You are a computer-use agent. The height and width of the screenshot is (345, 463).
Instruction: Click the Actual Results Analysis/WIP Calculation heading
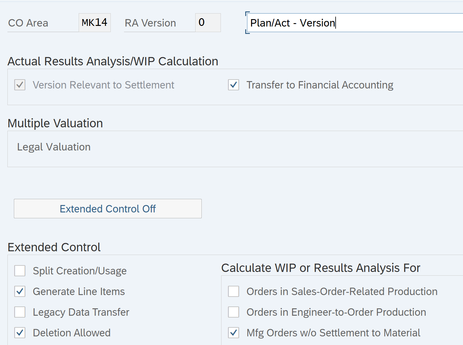coord(113,61)
